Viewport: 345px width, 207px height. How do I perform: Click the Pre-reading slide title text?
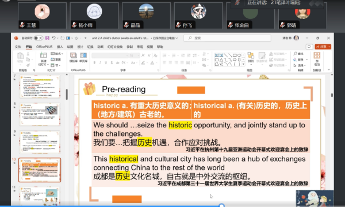pyautogui.click(x=124, y=89)
